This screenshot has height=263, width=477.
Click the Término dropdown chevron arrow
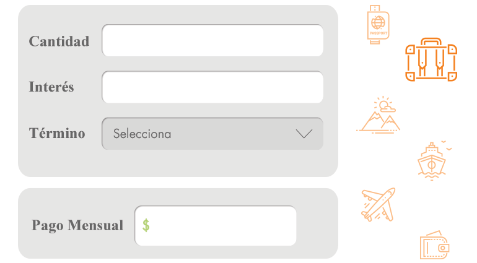pos(304,134)
